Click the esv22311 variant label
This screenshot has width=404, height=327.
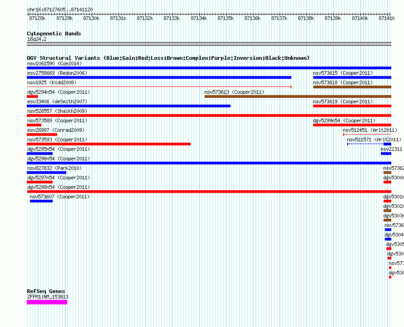click(391, 149)
